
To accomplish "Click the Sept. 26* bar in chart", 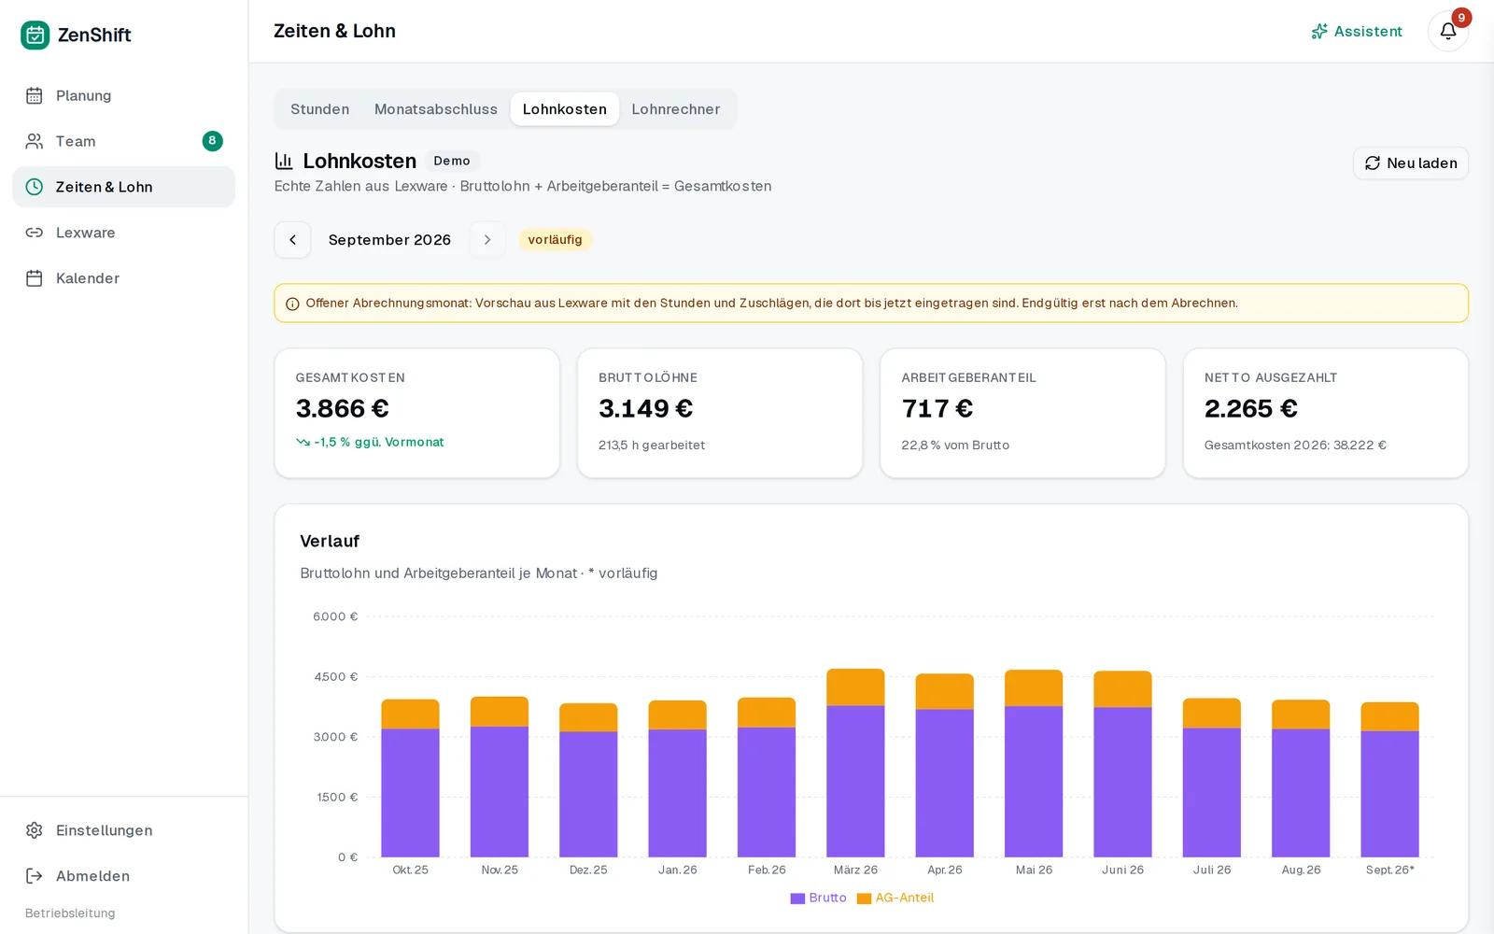I will click(x=1389, y=780).
